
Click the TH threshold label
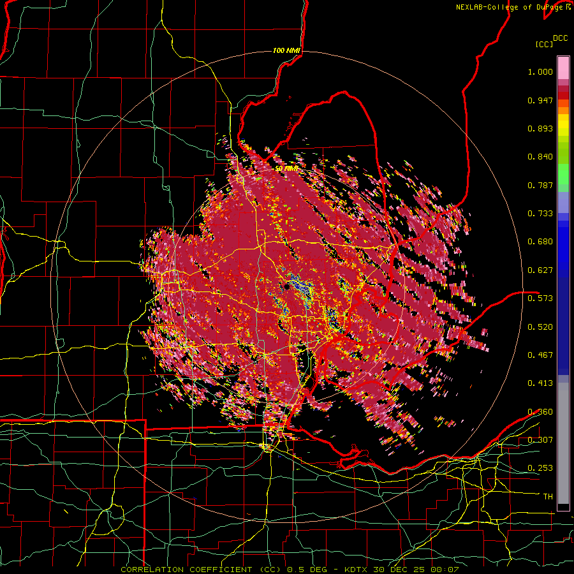[548, 497]
